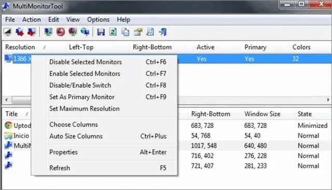Click the horizontal scrollbar left arrow
This screenshot has width=332, height=190.
point(7,100)
